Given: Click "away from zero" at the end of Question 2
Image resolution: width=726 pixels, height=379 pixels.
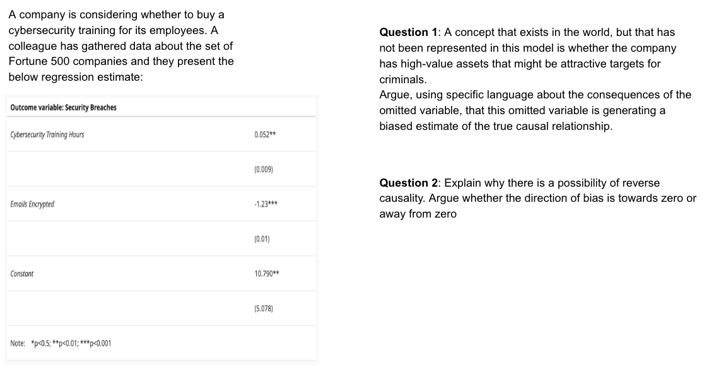Looking at the screenshot, I should (418, 214).
